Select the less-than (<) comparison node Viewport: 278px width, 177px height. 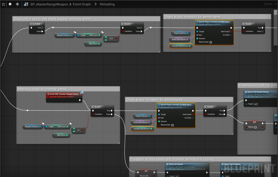pyautogui.click(x=79, y=130)
